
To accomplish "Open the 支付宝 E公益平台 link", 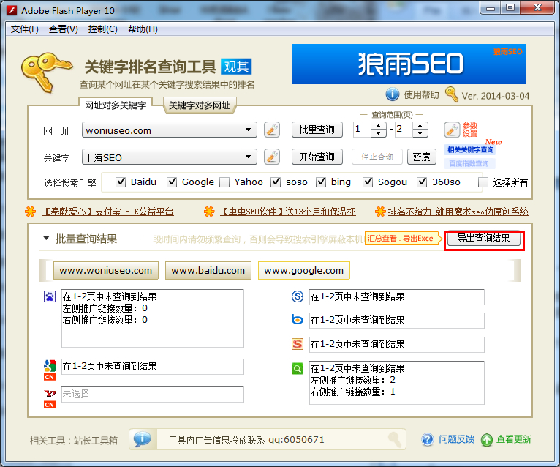I will tap(109, 212).
